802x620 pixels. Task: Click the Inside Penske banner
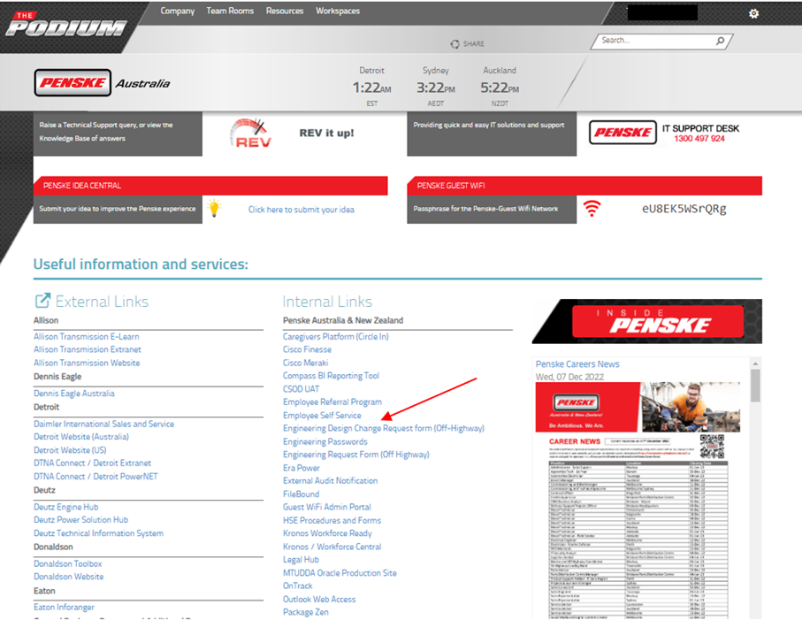click(x=647, y=321)
